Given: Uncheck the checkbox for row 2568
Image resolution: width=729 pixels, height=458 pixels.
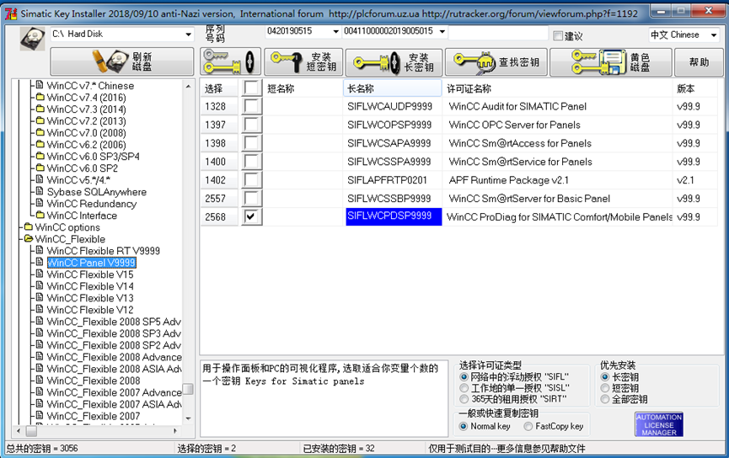Looking at the screenshot, I should (x=251, y=216).
